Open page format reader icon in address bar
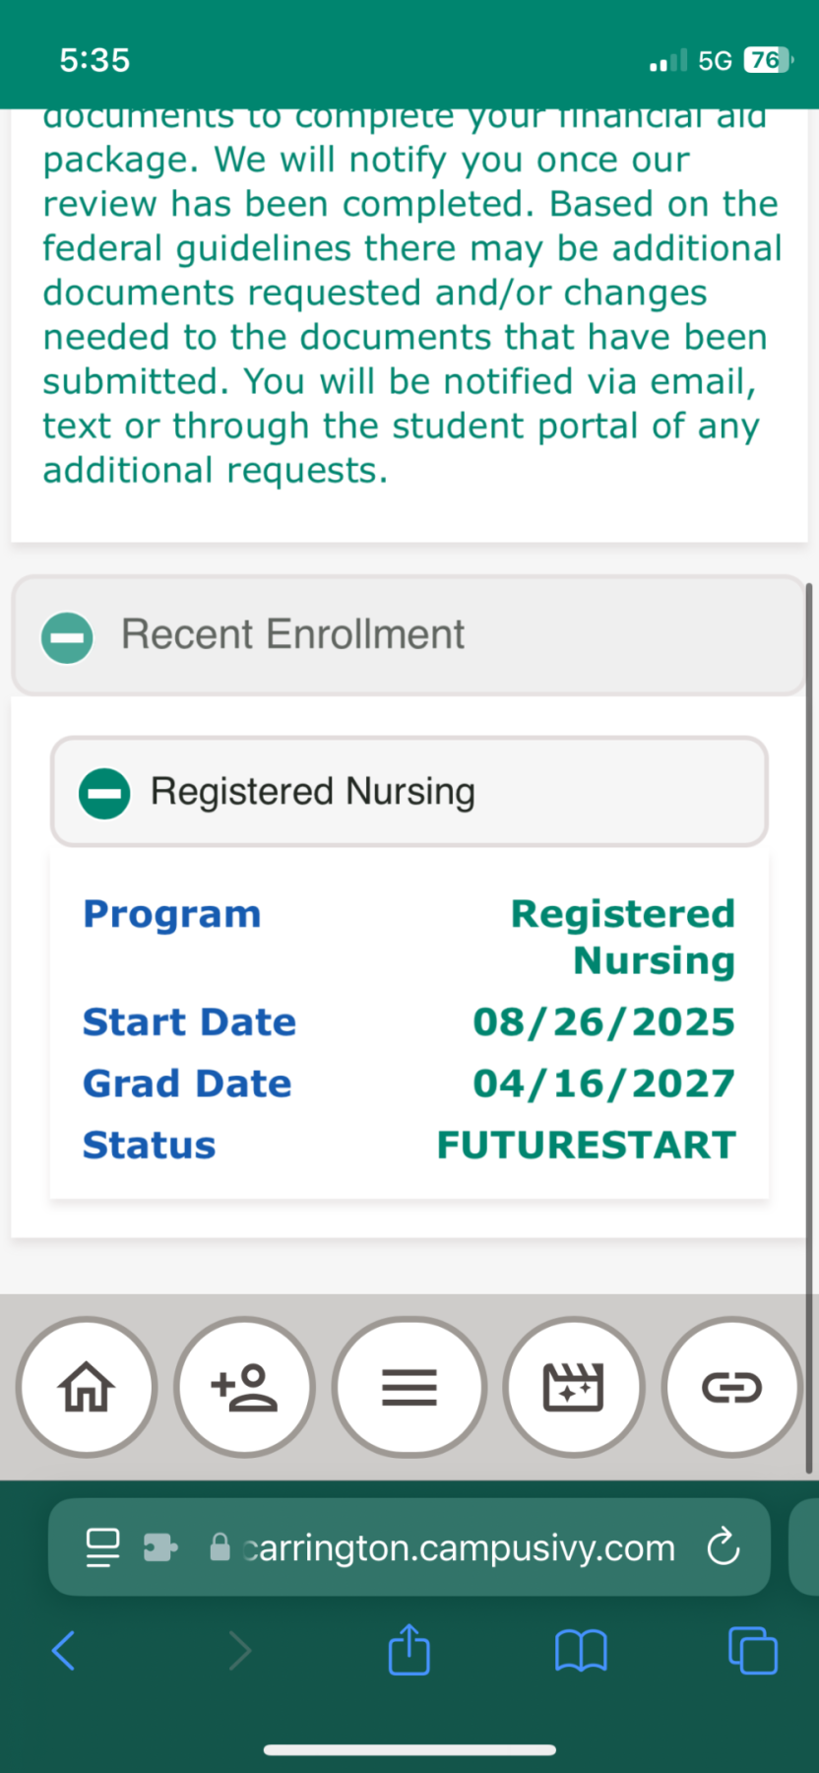This screenshot has height=1773, width=819. point(102,1547)
